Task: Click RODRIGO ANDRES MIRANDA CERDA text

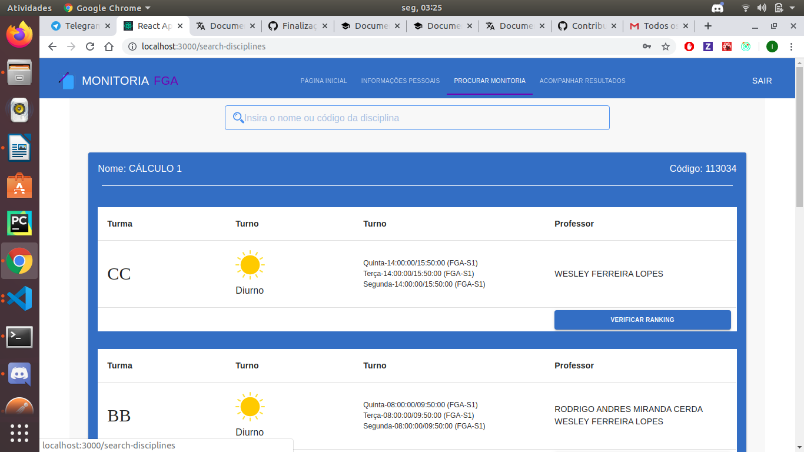Action: (x=629, y=409)
